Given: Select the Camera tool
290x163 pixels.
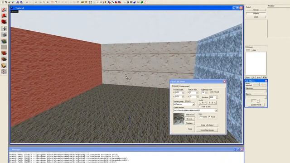Looking at the screenshot, I should [4, 22].
